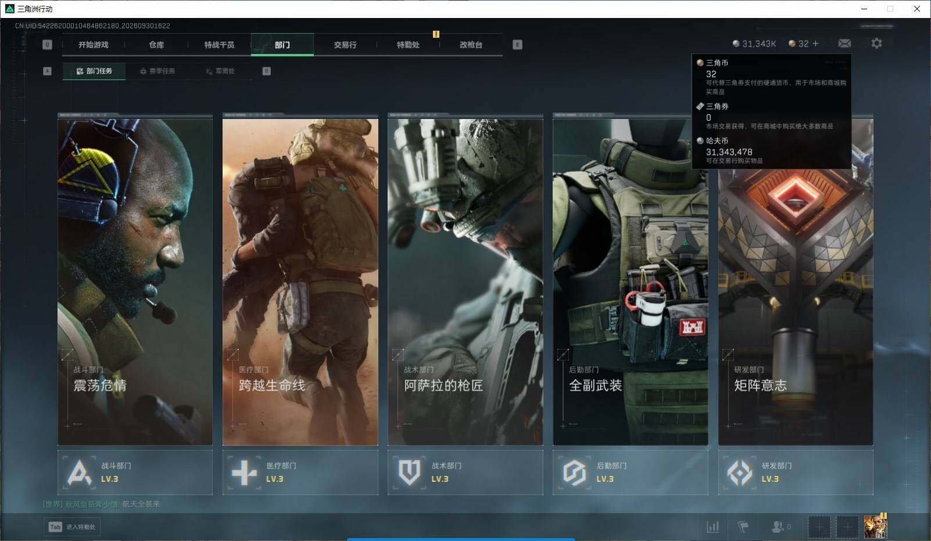Click the 三角洲行动 title bar app icon

click(x=9, y=9)
